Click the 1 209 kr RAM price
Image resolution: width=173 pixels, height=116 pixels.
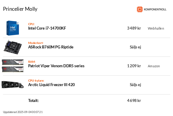(x=134, y=66)
